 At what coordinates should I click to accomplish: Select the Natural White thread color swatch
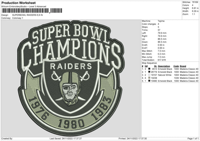[x=149, y=75]
